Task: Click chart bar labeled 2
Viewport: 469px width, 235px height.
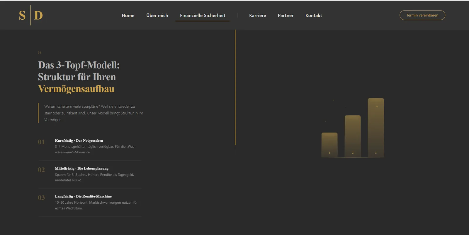Action: tap(353, 136)
